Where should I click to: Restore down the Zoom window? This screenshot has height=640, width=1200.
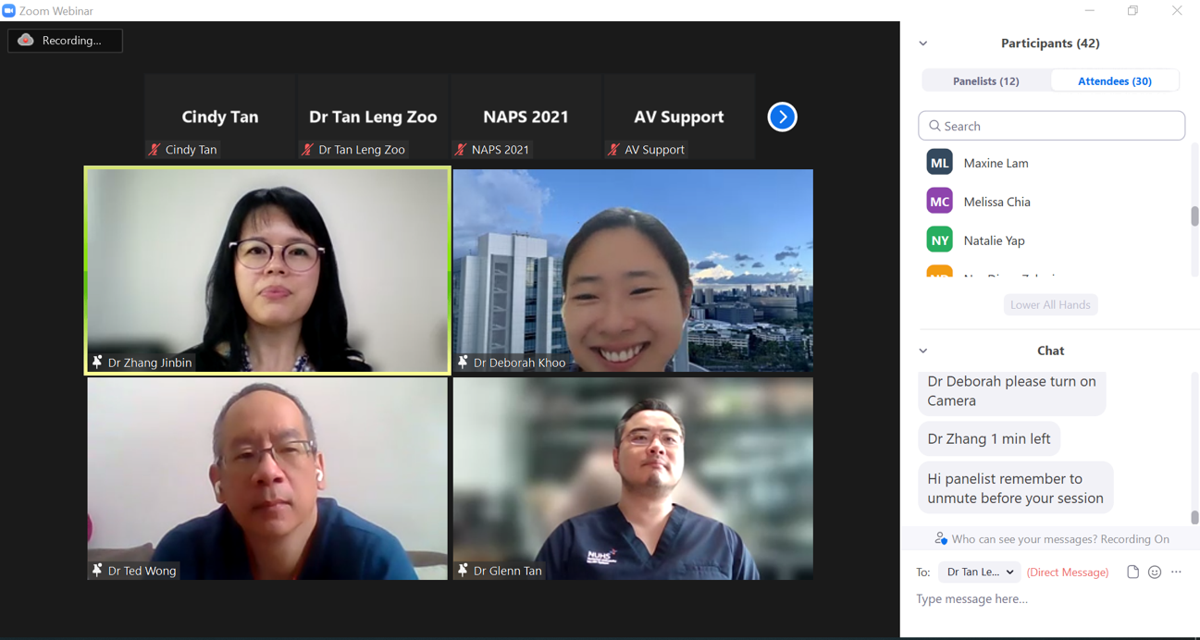tap(1132, 10)
